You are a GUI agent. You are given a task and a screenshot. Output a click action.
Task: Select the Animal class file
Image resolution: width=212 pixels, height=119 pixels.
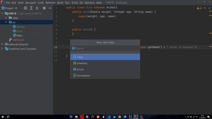click(x=21, y=27)
